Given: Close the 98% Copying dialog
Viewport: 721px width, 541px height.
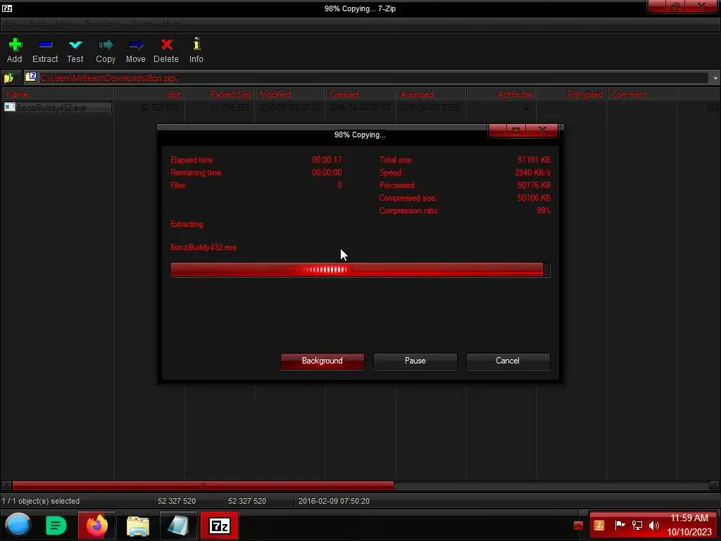Looking at the screenshot, I should (543, 130).
